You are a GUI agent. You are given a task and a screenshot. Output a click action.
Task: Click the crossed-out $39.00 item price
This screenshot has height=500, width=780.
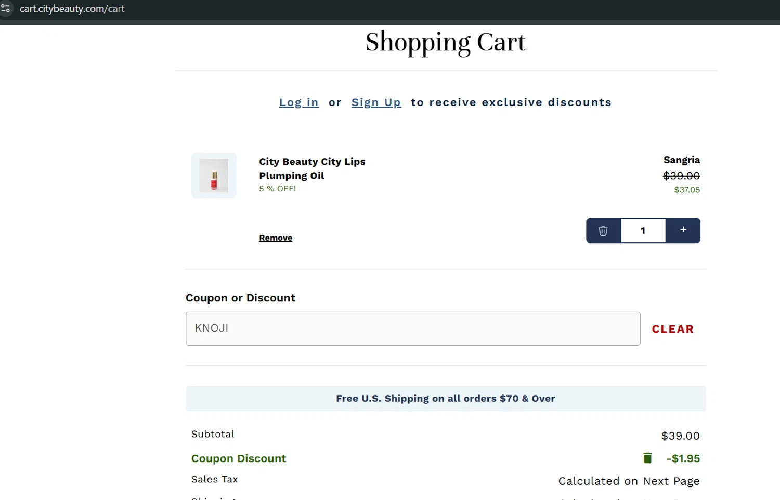(681, 176)
